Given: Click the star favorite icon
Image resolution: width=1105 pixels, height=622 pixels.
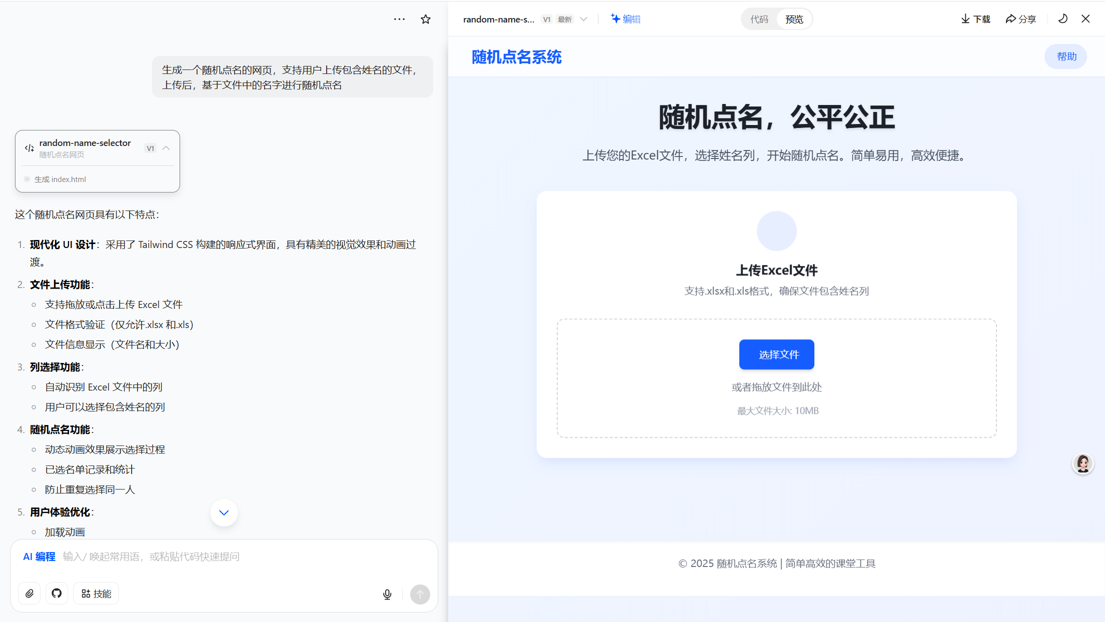Looking at the screenshot, I should (x=425, y=19).
